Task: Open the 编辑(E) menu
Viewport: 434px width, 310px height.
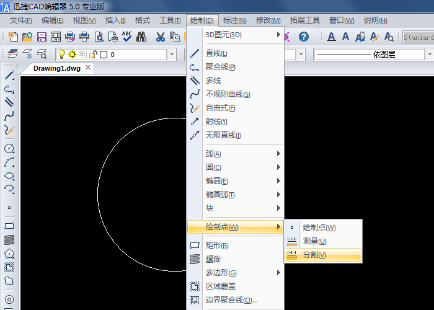Action: pyautogui.click(x=52, y=20)
